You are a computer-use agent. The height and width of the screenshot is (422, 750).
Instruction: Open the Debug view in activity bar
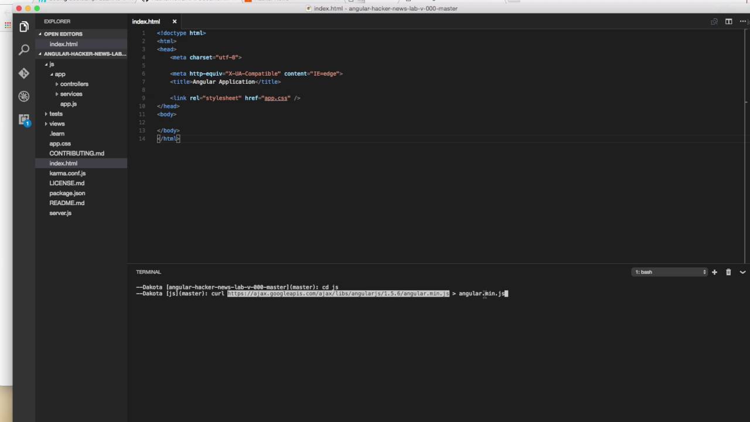coord(24,96)
